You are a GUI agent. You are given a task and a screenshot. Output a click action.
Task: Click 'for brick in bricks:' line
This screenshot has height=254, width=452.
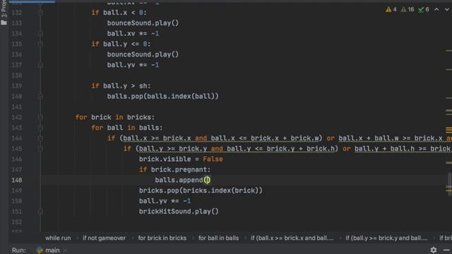coord(115,117)
